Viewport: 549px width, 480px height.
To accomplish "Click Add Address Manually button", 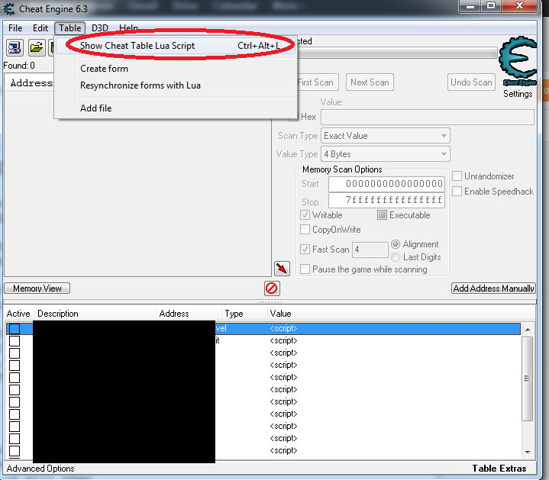I will pos(494,288).
